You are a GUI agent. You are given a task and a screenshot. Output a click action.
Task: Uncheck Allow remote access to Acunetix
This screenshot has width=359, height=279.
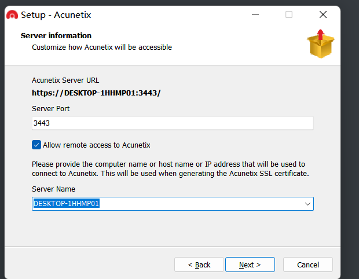(36, 145)
